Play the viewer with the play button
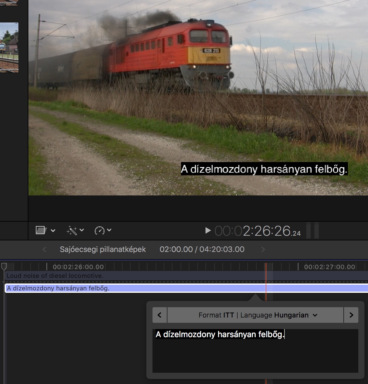 click(208, 230)
